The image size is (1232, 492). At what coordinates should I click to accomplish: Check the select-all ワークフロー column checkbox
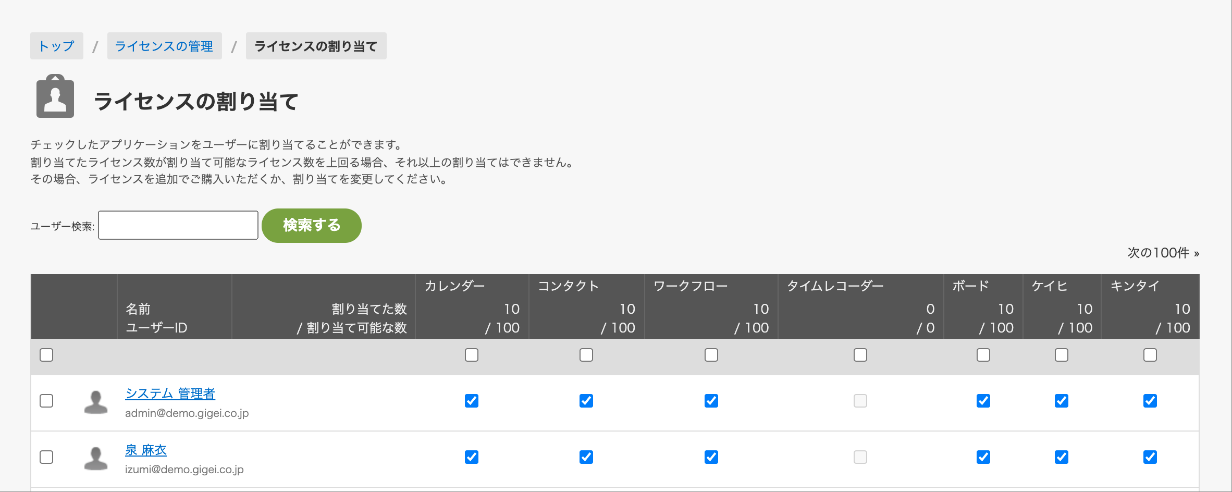point(711,355)
